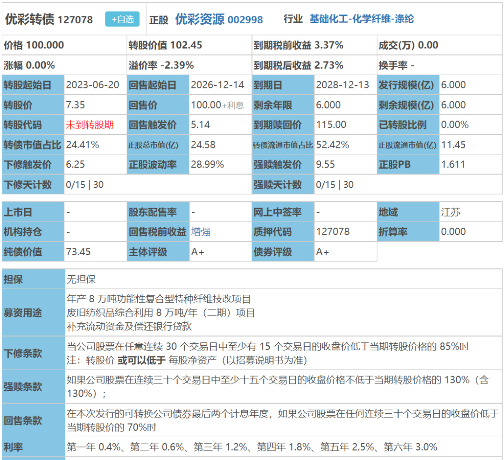Click the 机构持仓 label cell

pos(33,231)
